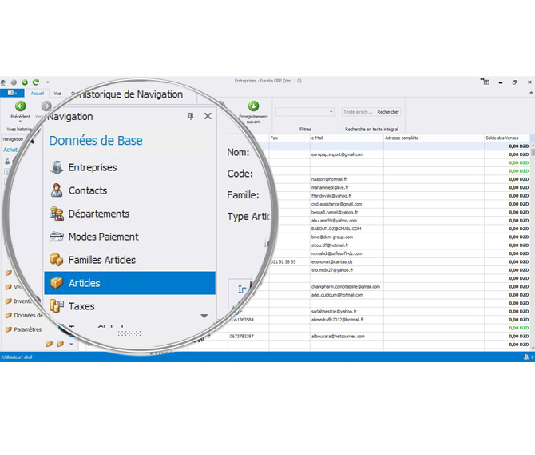Screen dimensions: 535x455
Task: Click the Données de Base folder icon in sidebar
Action: tap(9, 316)
